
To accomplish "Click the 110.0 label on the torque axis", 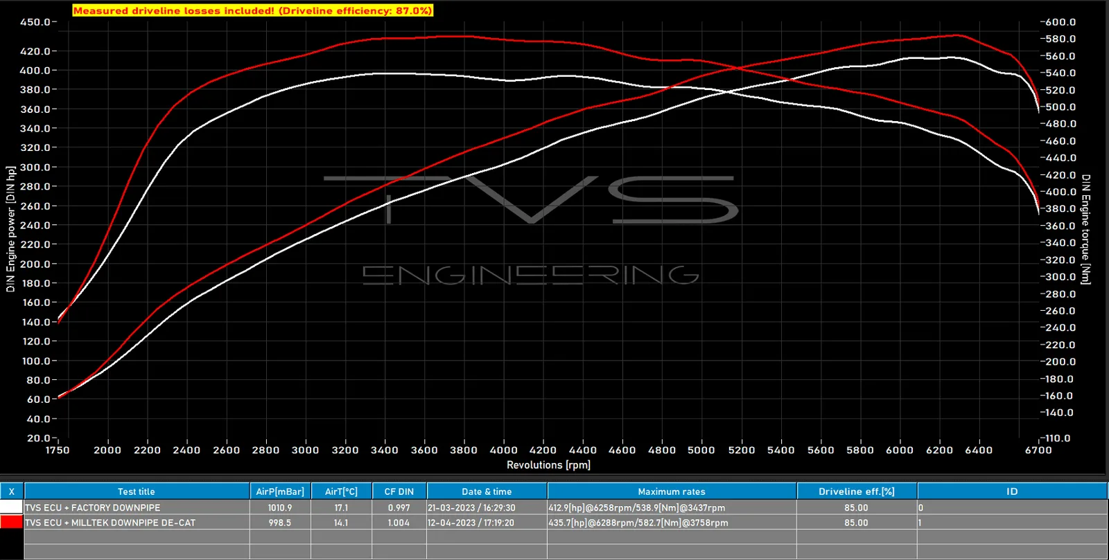I will 1058,438.
